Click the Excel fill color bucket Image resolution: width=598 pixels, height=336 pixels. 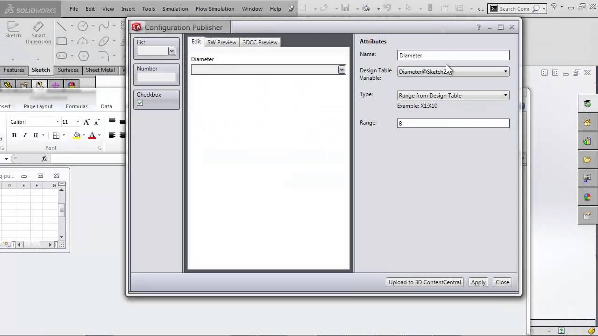click(x=77, y=135)
